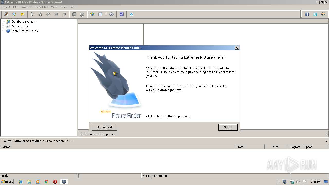Collapse monitor panel with down chevron

(326, 141)
